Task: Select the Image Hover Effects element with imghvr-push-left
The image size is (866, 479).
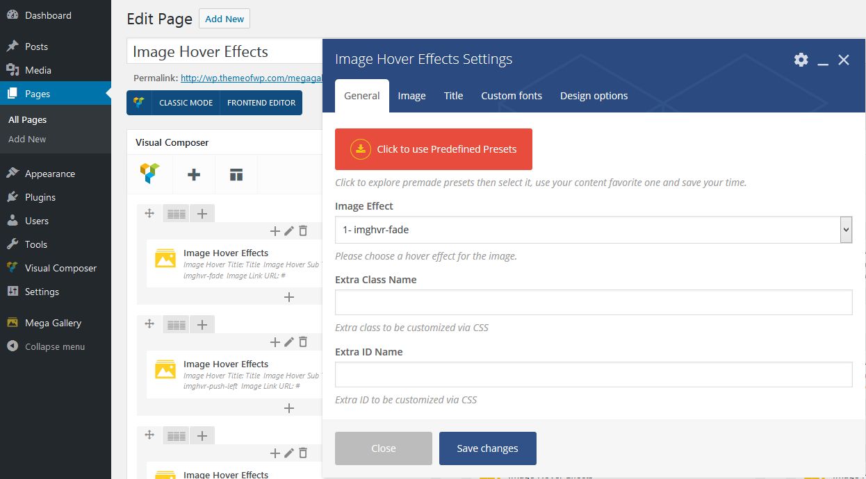Action: [x=235, y=374]
